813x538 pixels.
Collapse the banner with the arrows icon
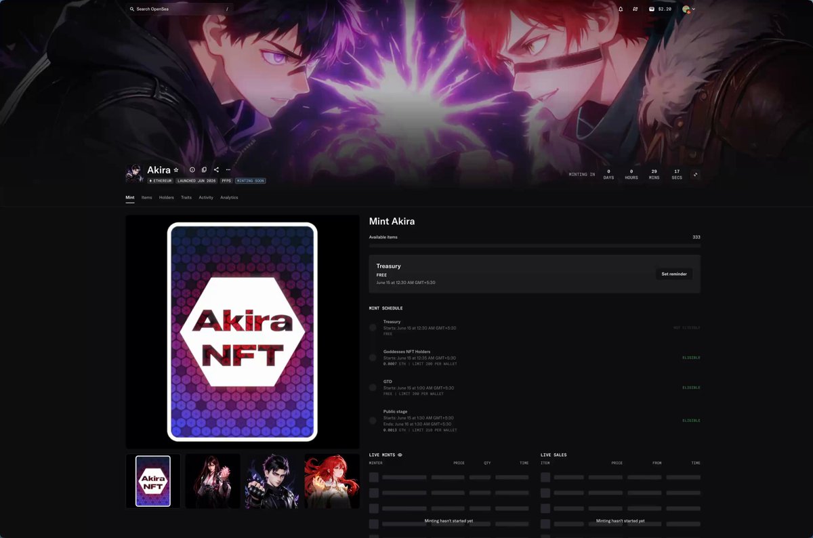point(695,175)
